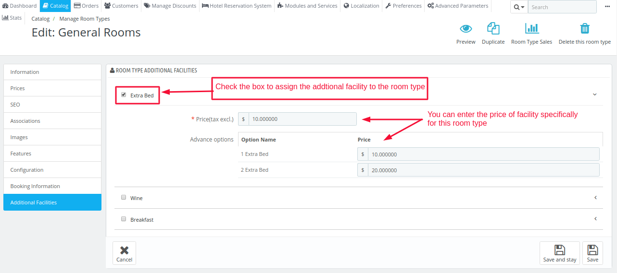617x273 pixels.
Task: Go to Manage Room Types breadcrumb
Action: tap(85, 19)
